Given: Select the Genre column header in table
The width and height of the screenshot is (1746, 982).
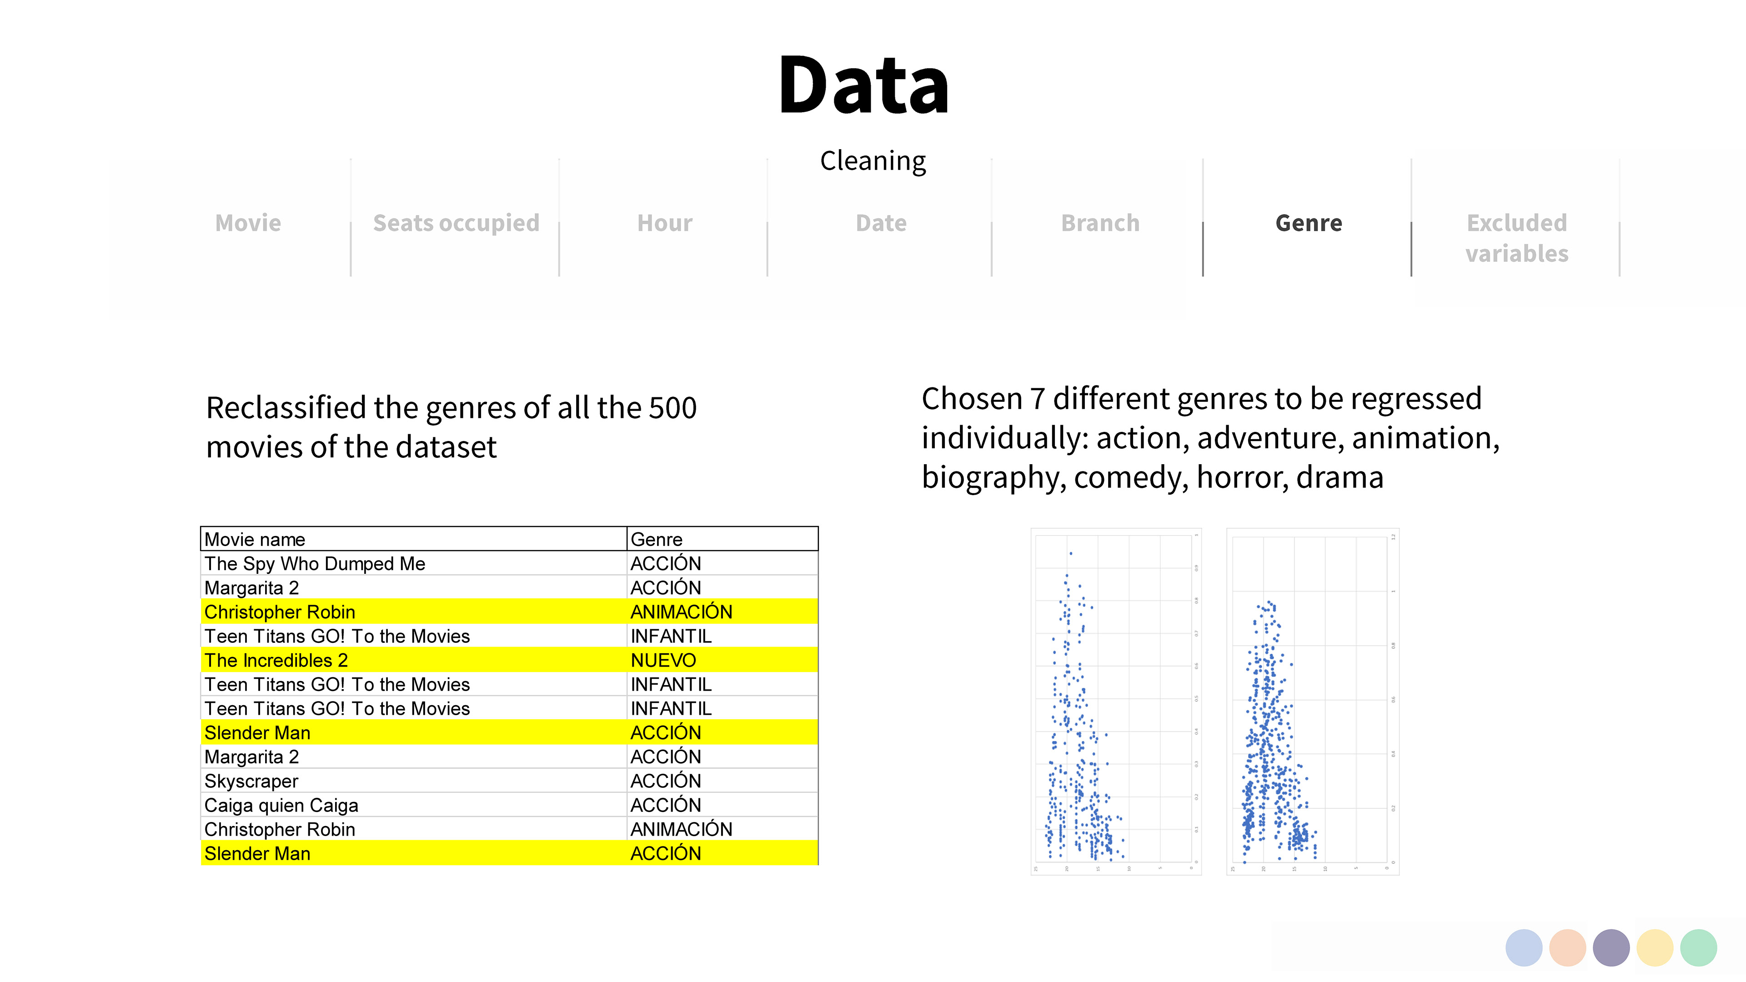Looking at the screenshot, I should 722,539.
